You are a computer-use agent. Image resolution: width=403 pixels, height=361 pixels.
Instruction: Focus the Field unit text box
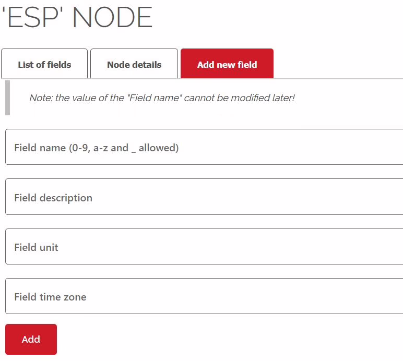point(204,246)
